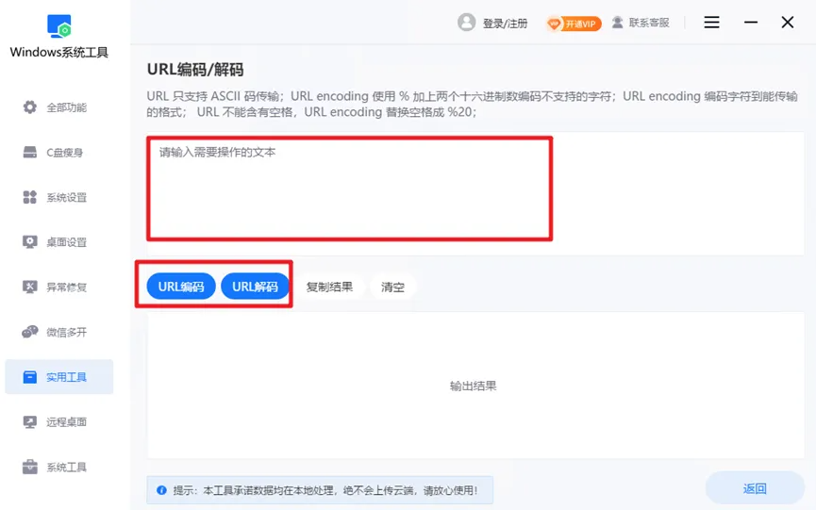Screen dimensions: 816x510
Task: Click the 开通VIP badge
Action: pyautogui.click(x=574, y=24)
